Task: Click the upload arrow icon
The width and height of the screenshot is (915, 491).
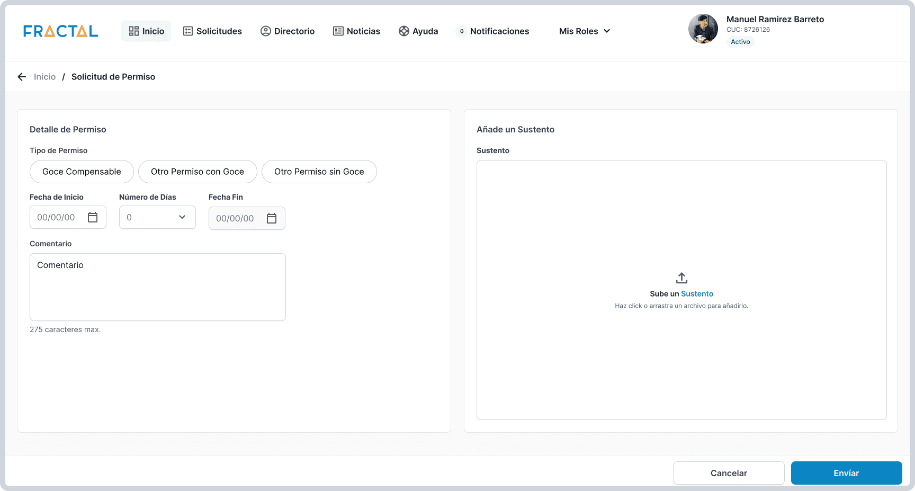Action: pyautogui.click(x=681, y=278)
